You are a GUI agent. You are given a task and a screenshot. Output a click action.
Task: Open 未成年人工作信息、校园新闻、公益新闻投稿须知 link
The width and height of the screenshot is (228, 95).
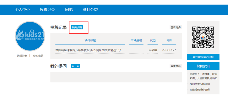point(203,76)
